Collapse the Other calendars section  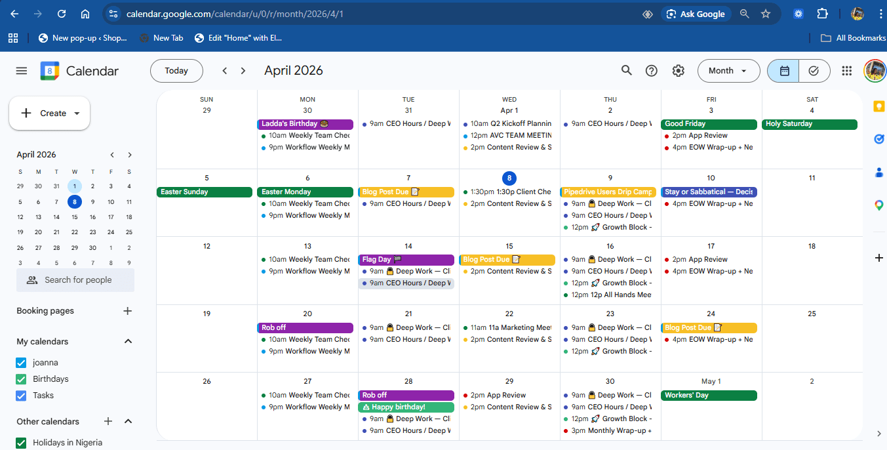pyautogui.click(x=128, y=421)
